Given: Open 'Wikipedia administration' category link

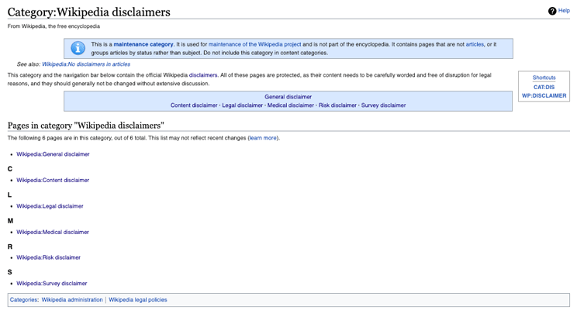Looking at the screenshot, I should coord(72,300).
